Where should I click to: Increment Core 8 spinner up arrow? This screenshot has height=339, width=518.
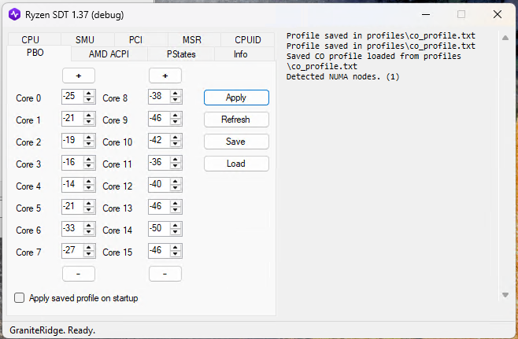176,94
